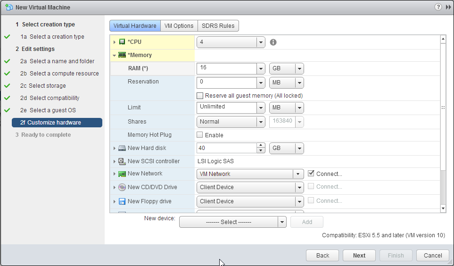Open the CD/DVD Client Device dropdown

point(250,187)
